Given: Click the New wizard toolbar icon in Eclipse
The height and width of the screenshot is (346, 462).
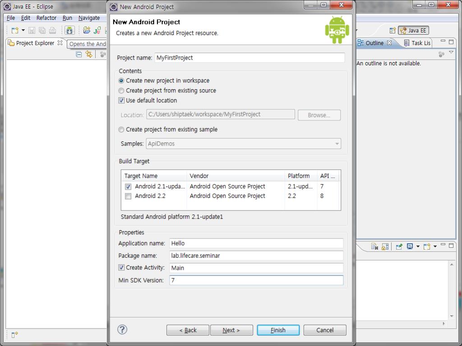Looking at the screenshot, I should pos(15,30).
